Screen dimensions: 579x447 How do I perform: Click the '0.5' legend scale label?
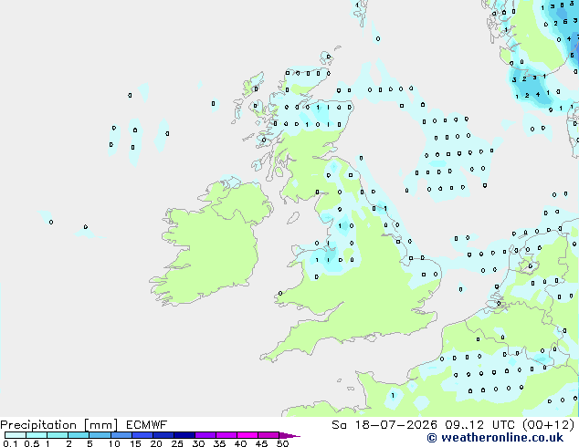(31, 443)
